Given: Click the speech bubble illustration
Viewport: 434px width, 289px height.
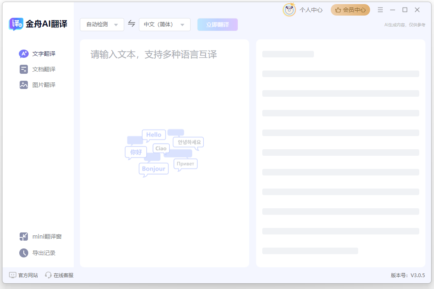Looking at the screenshot, I should [x=164, y=152].
